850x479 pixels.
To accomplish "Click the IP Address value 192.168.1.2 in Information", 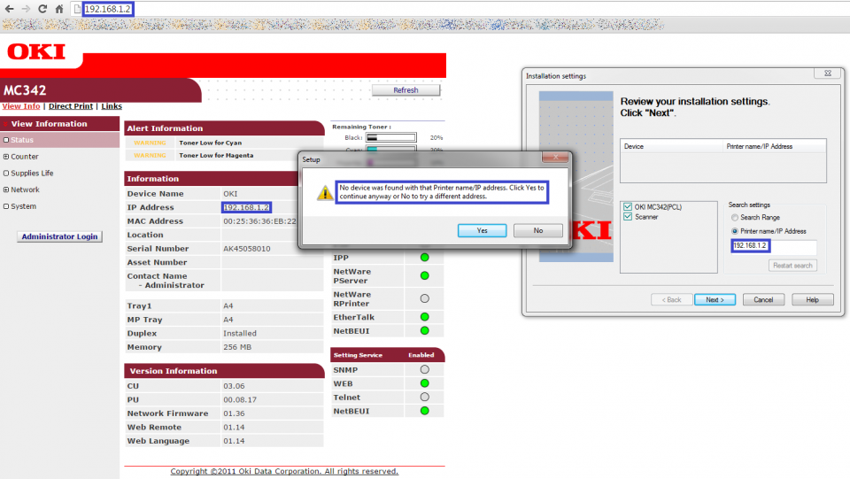I will tap(246, 207).
